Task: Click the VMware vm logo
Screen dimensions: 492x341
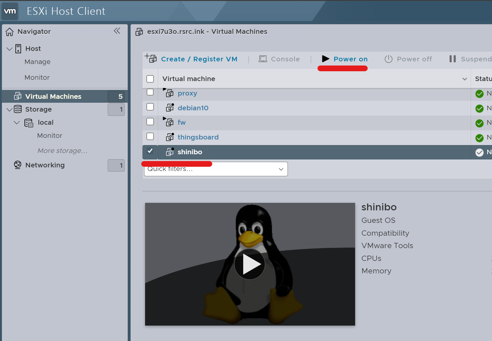Action: coord(10,11)
